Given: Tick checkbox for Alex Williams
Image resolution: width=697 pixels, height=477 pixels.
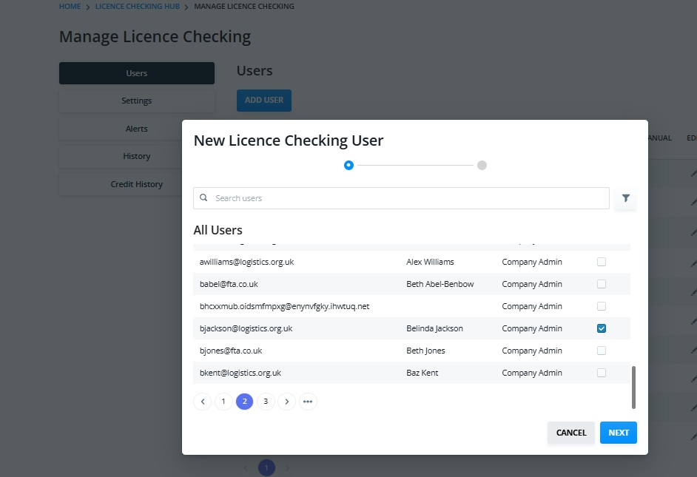Looking at the screenshot, I should (x=602, y=262).
